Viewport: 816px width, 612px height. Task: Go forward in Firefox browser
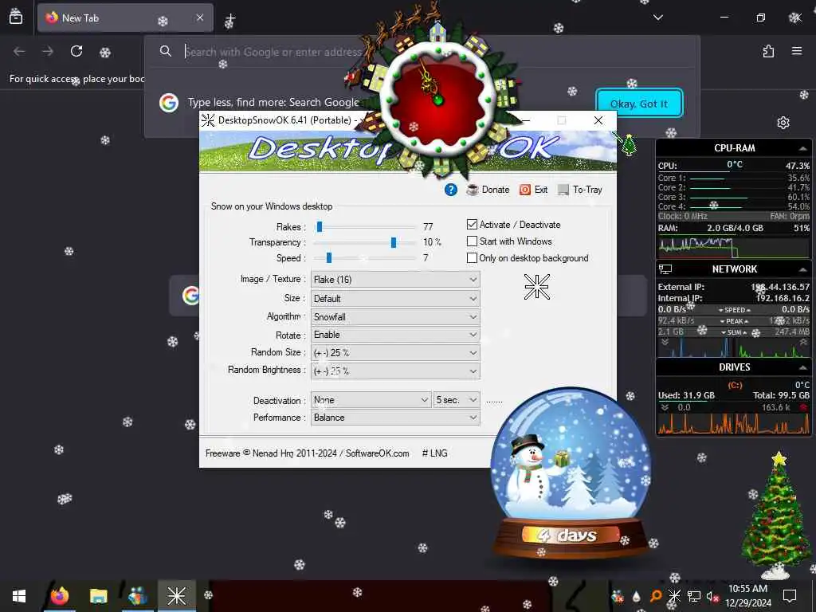point(48,51)
